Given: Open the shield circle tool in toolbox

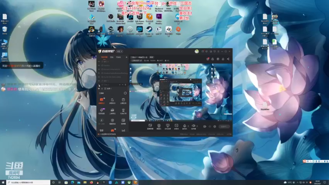Looking at the screenshot, I should tap(112, 120).
